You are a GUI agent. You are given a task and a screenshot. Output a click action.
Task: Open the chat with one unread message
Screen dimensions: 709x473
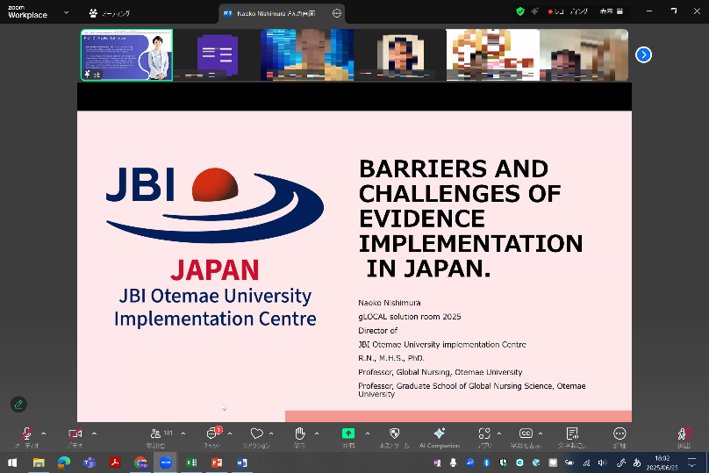213,434
